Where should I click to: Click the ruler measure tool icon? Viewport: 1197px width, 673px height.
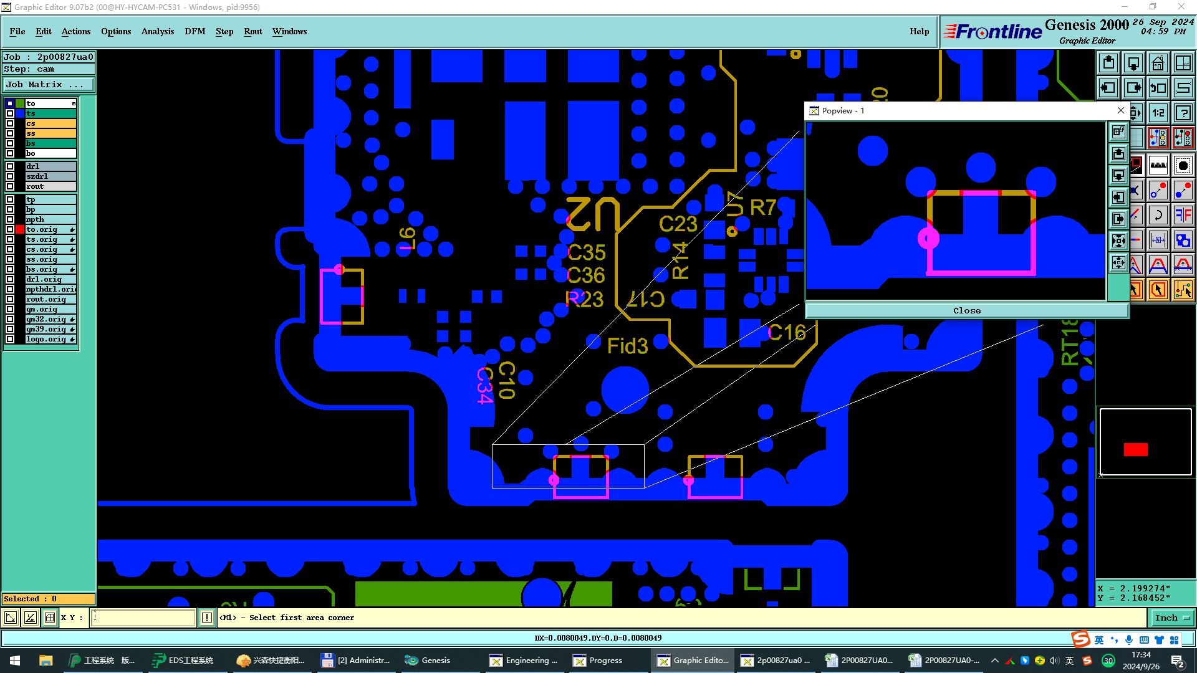tap(1158, 165)
